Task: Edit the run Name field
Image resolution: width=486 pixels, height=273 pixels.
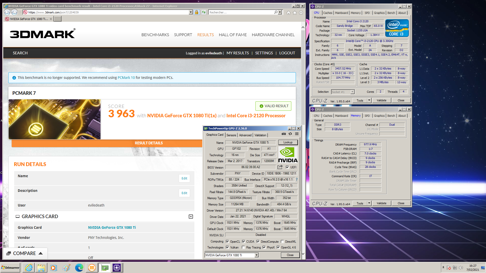Action: 184,178
